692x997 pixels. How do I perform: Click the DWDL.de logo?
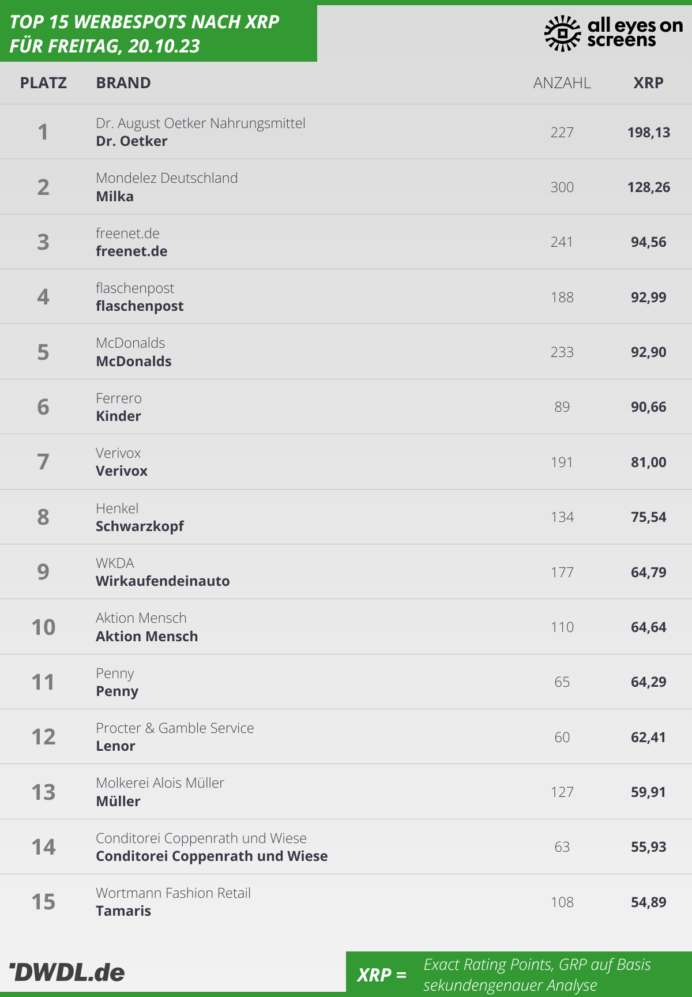pyautogui.click(x=67, y=973)
